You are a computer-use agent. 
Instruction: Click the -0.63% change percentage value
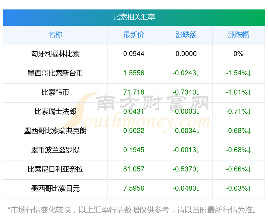[x=238, y=188]
